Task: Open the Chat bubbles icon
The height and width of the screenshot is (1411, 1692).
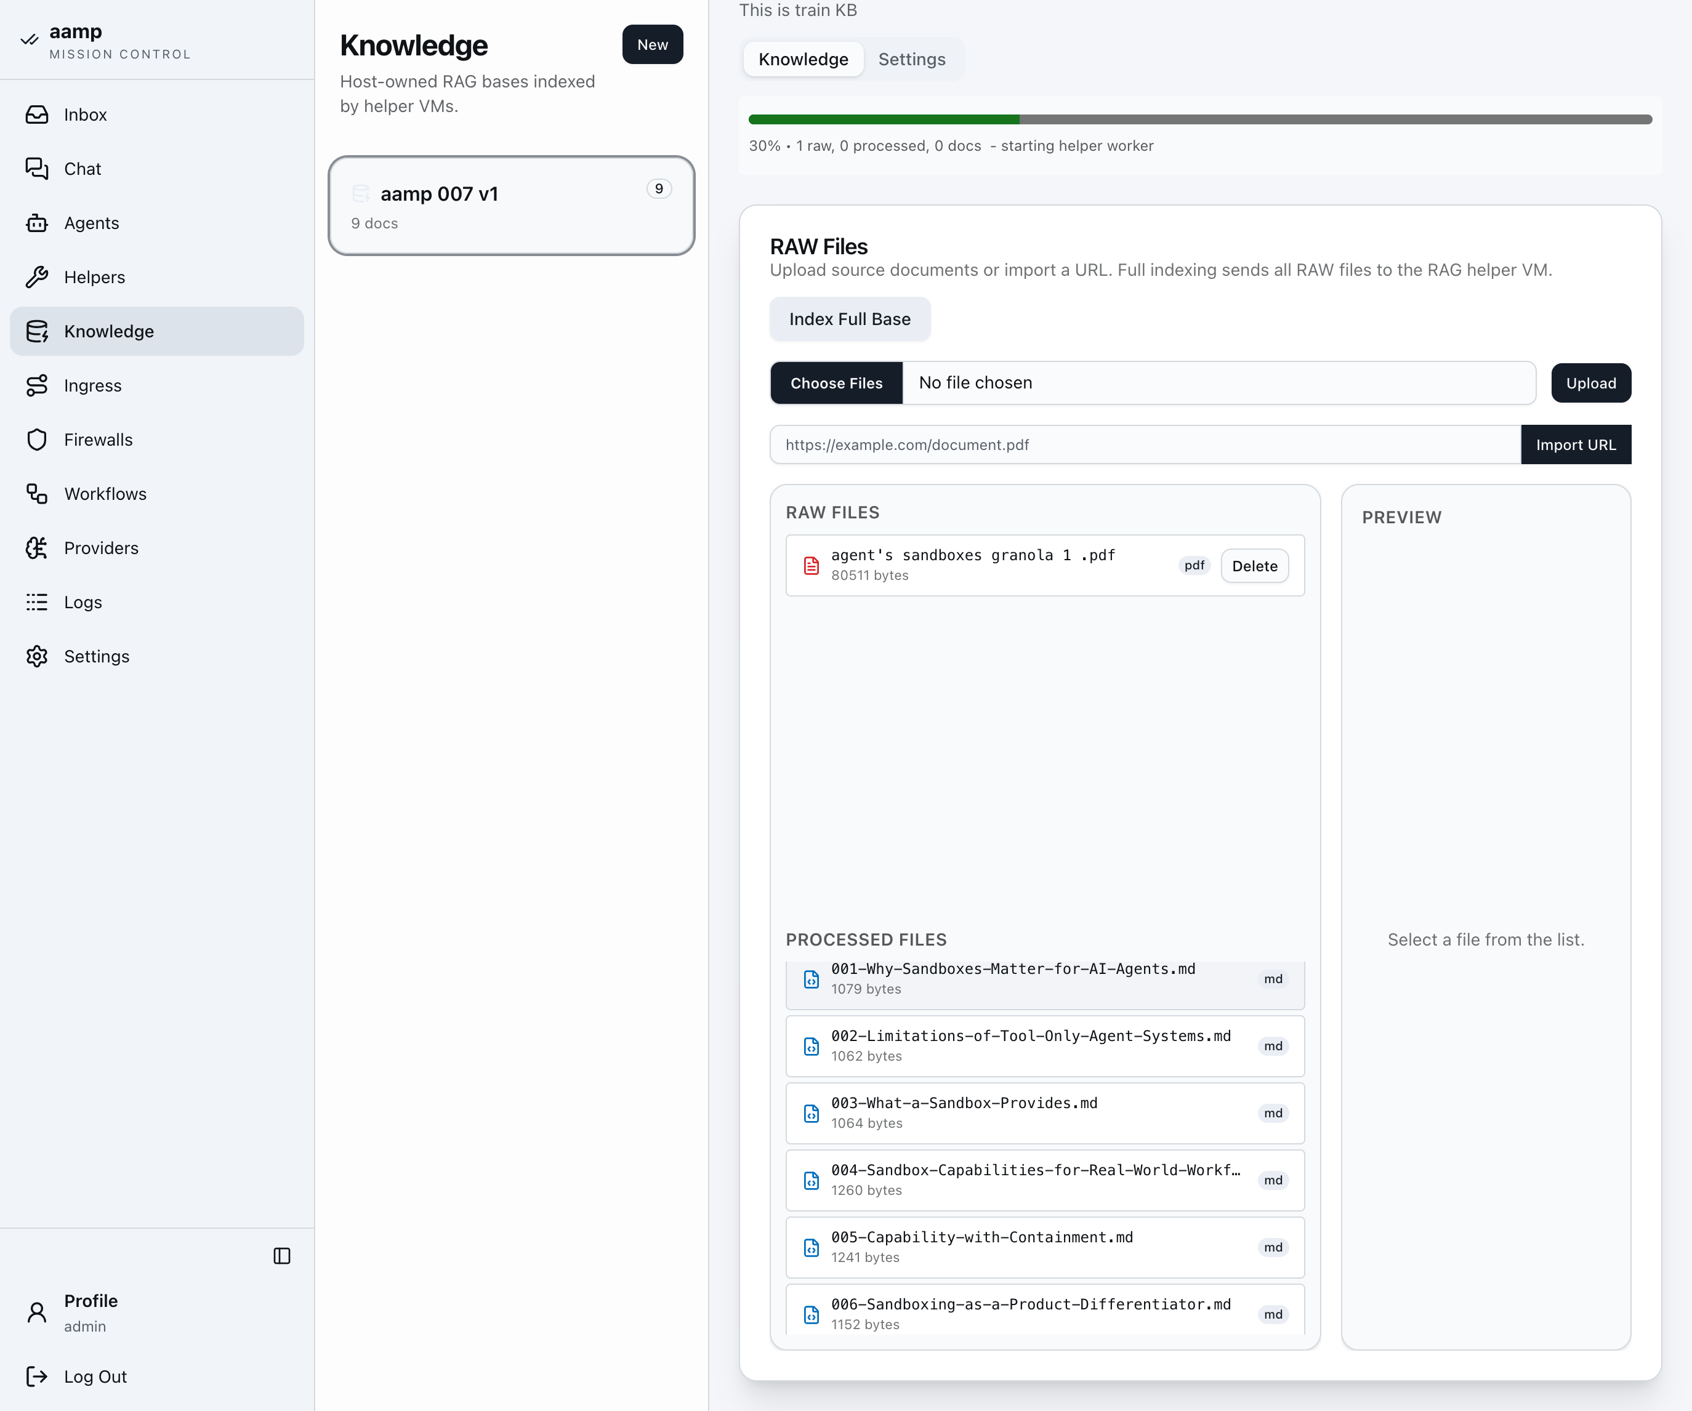Action: [36, 168]
